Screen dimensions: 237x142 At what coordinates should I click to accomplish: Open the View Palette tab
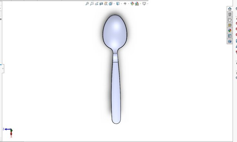(x=230, y=25)
